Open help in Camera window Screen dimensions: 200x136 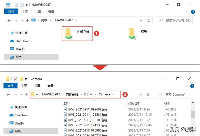[x=192, y=86]
